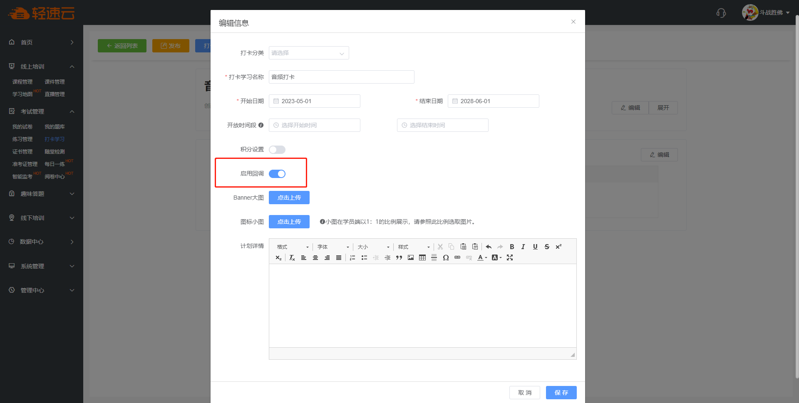Image resolution: width=799 pixels, height=403 pixels.
Task: Toggle bold formatting in editor toolbar
Action: pyautogui.click(x=512, y=247)
